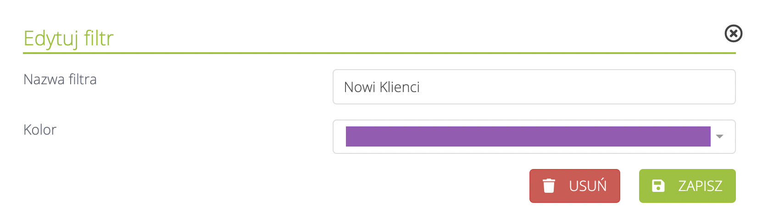Save the filter with the green ZAPISZ button
Screen dimensions: 757x218
(687, 186)
